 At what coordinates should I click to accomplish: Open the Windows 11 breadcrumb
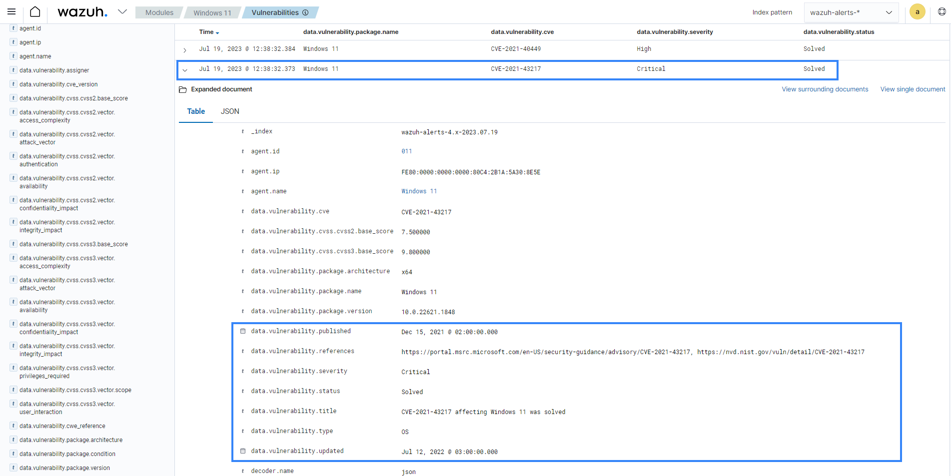212,12
